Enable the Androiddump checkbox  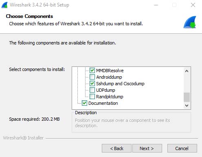point(92,77)
